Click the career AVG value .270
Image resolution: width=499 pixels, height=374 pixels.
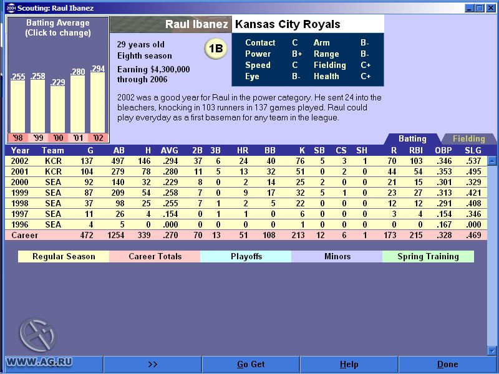pos(169,236)
